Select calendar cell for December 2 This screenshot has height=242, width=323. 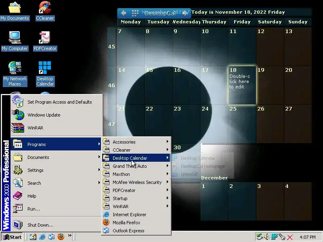(x=242, y=201)
